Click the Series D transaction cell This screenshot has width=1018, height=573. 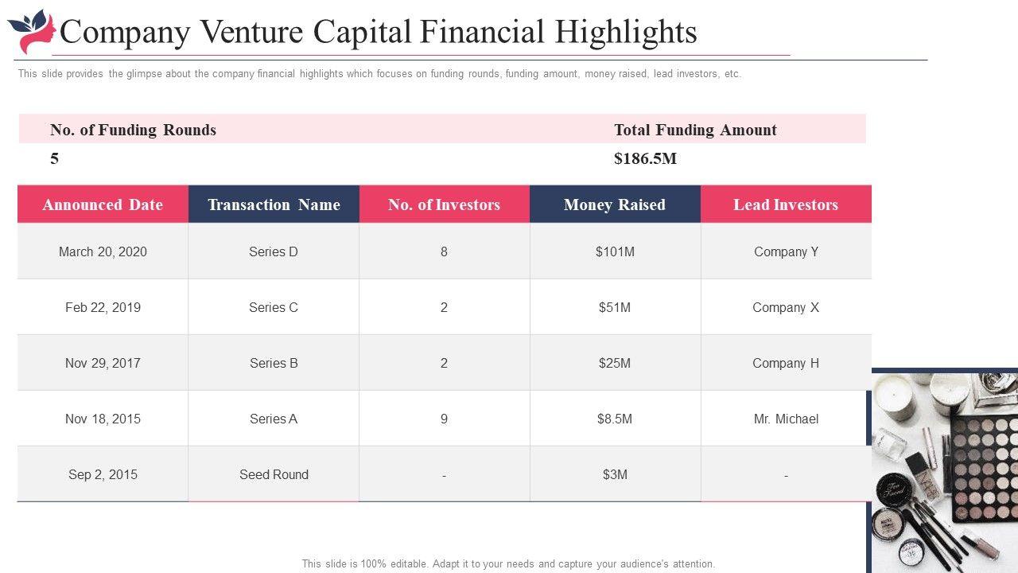(x=274, y=251)
